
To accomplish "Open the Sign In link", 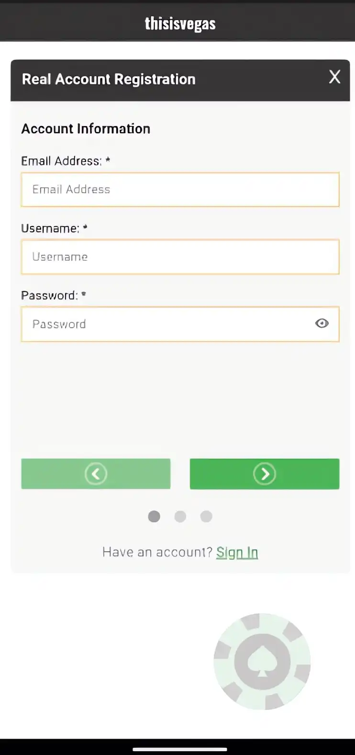I will point(237,552).
